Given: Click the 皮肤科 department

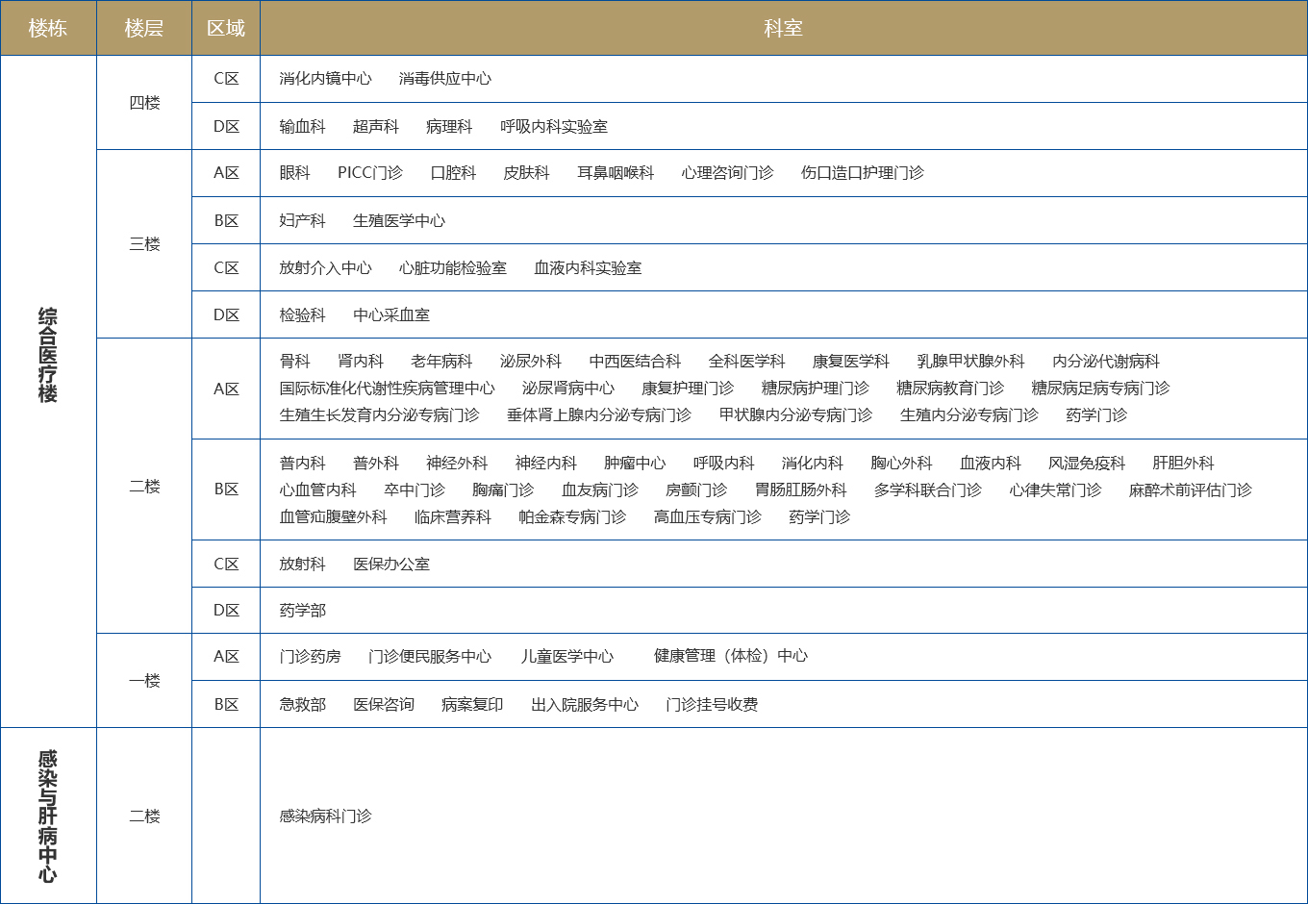Looking at the screenshot, I should pos(526,173).
